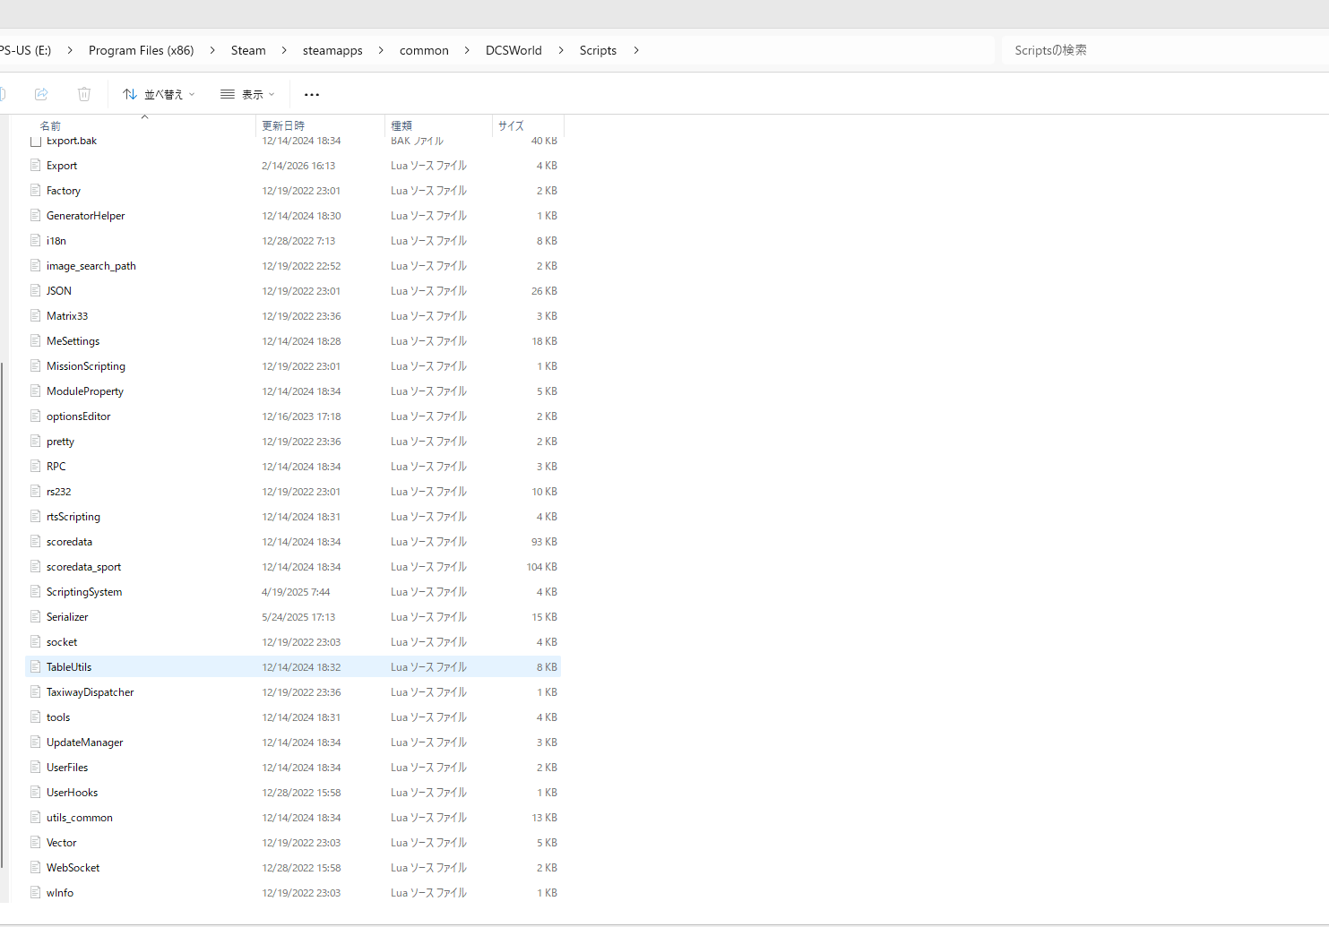Open the 並べ替え sort dropdown
Viewport: 1329px width, 927px height.
(159, 94)
